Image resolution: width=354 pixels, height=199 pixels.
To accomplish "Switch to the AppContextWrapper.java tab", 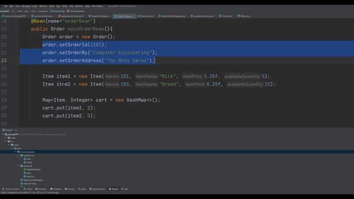I will (172, 16).
